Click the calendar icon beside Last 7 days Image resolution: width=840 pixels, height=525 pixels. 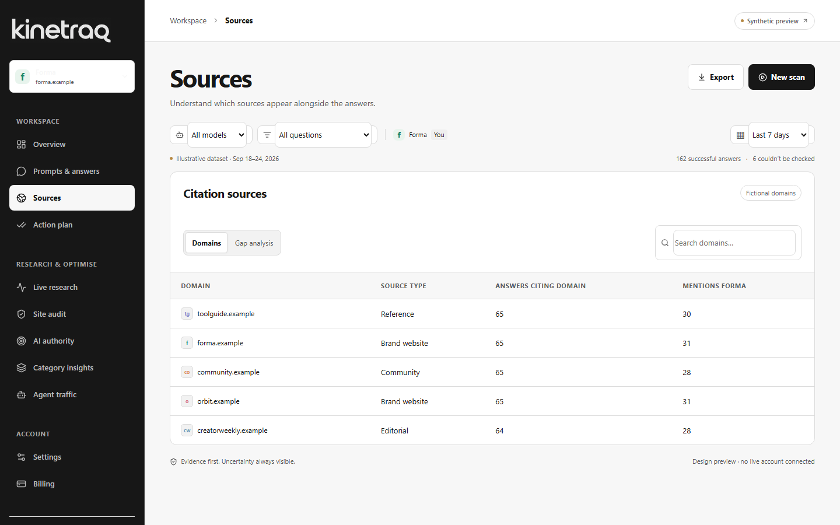740,135
